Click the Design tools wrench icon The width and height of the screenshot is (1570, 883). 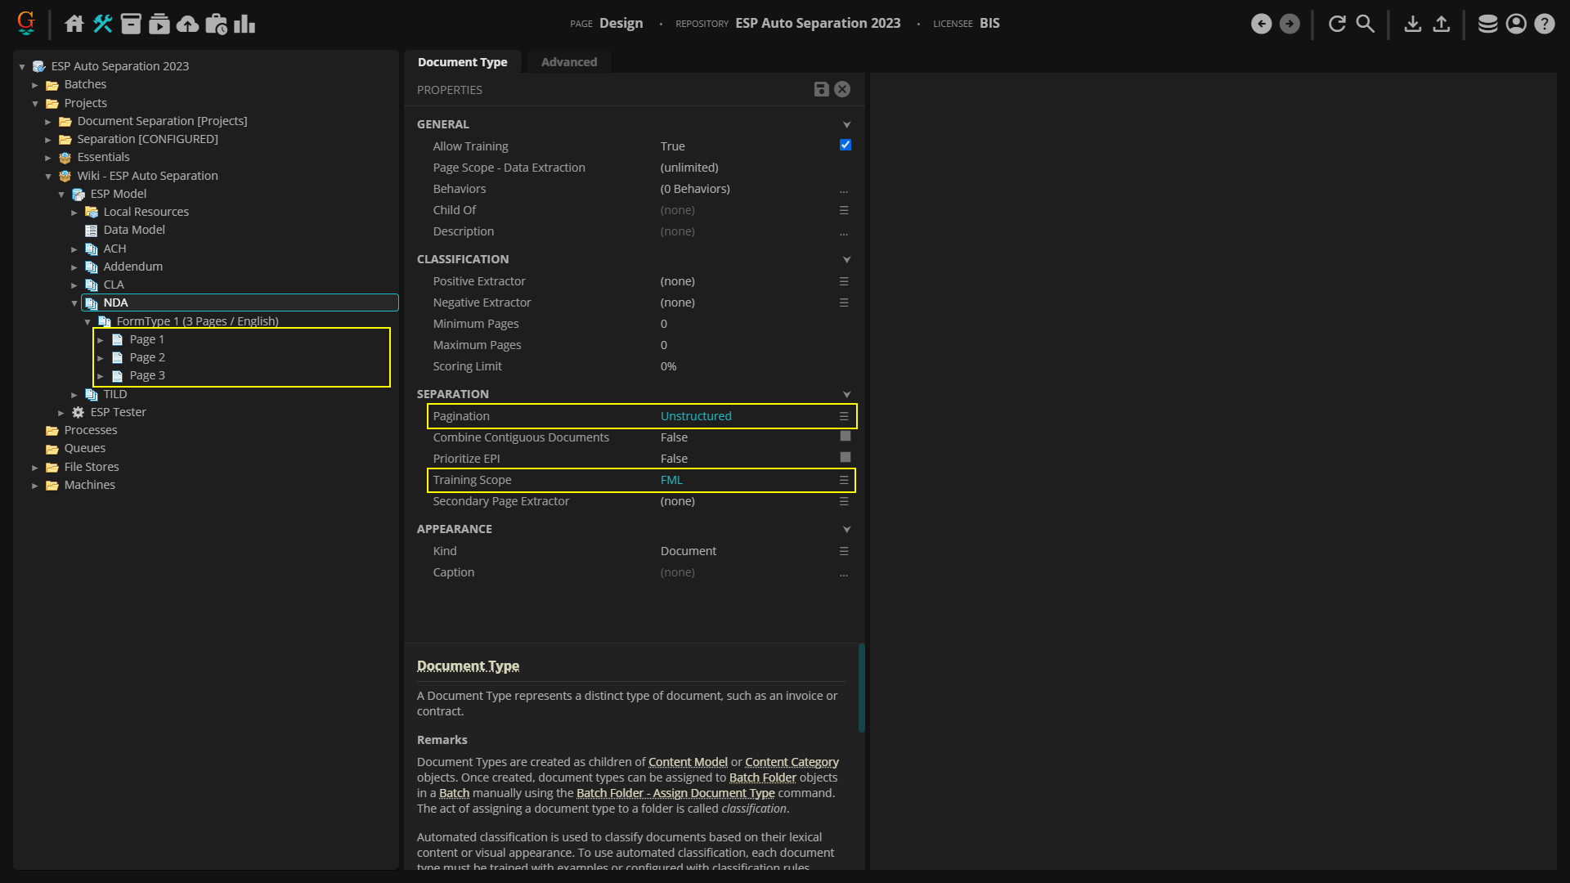point(102,24)
